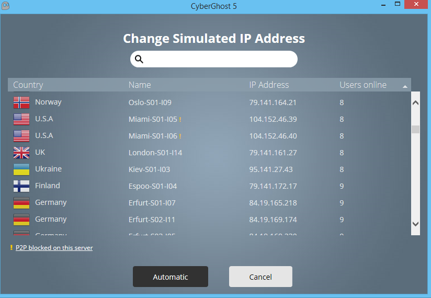431x298 pixels.
Task: Select the Erfurt-S02-I11 server name
Action: click(152, 220)
